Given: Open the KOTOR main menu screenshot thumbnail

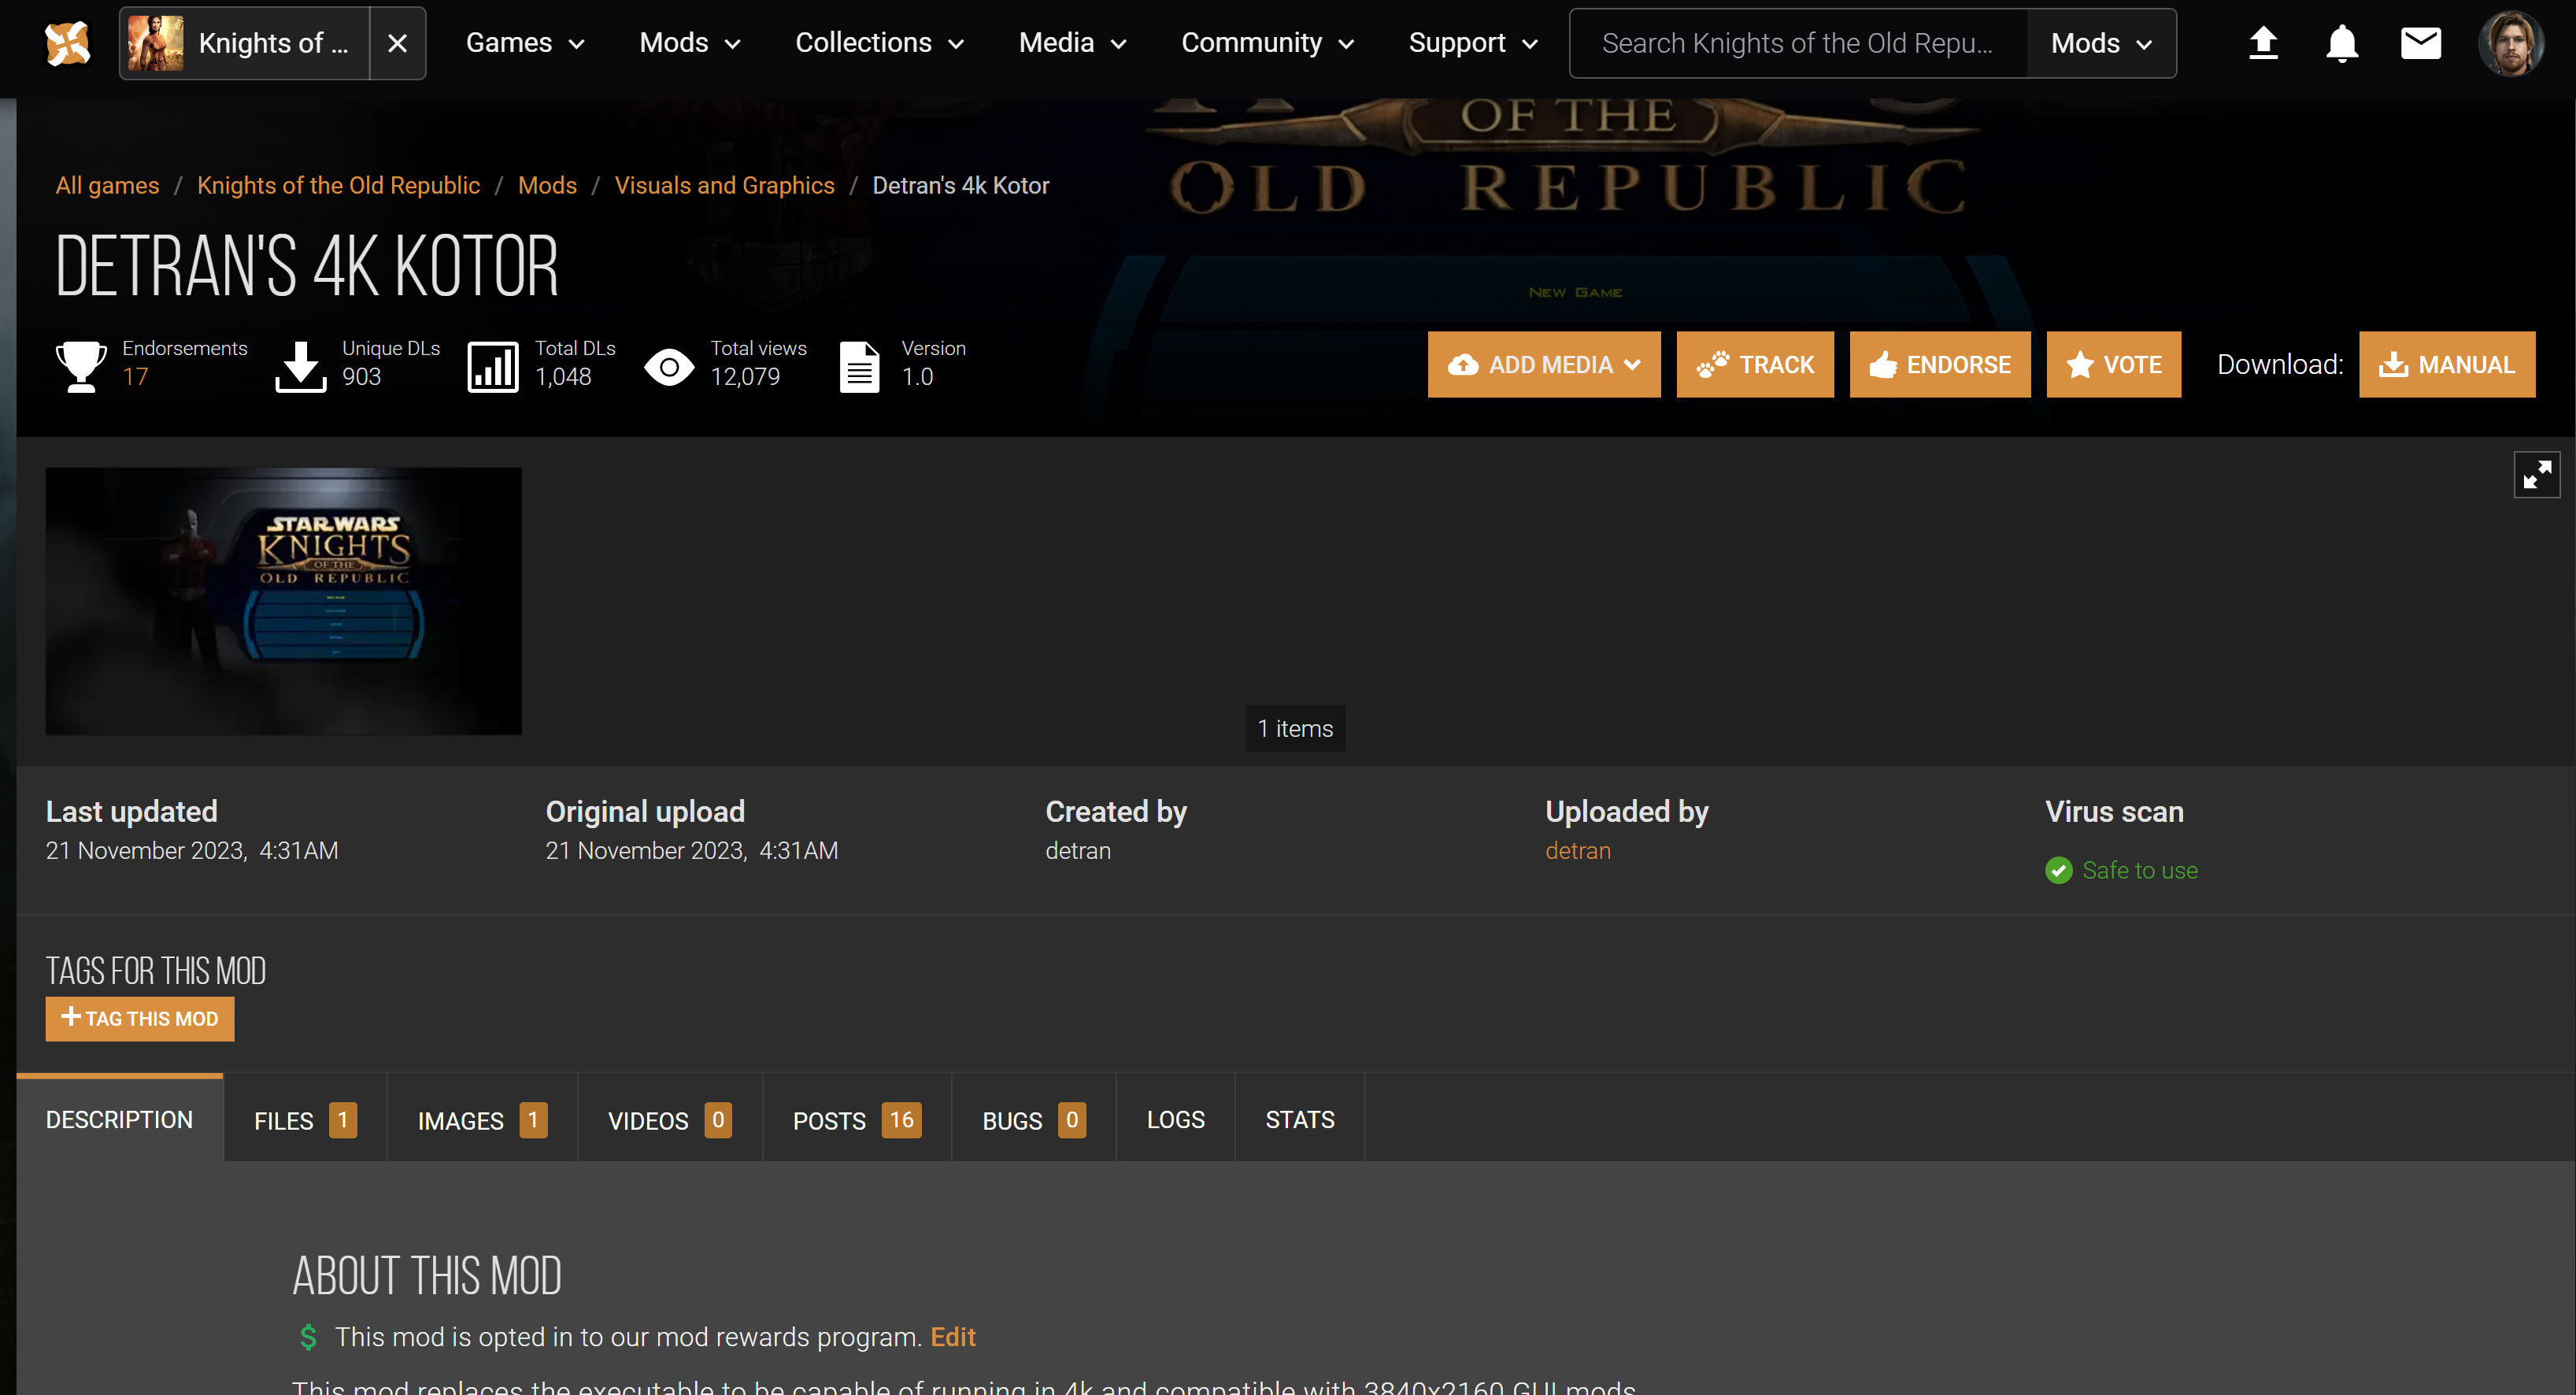Looking at the screenshot, I should [x=283, y=601].
